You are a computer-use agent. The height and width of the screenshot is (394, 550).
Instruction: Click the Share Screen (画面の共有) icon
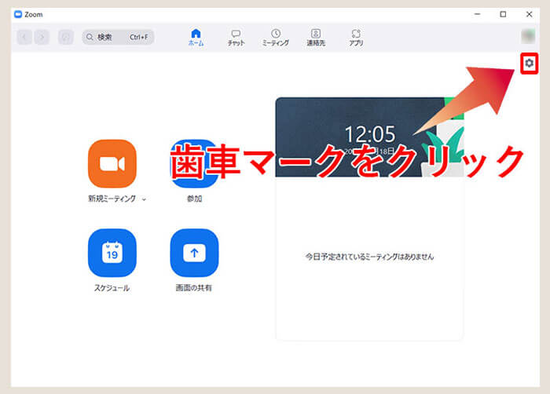click(x=194, y=253)
